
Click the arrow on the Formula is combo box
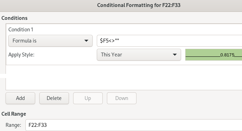coord(86,41)
